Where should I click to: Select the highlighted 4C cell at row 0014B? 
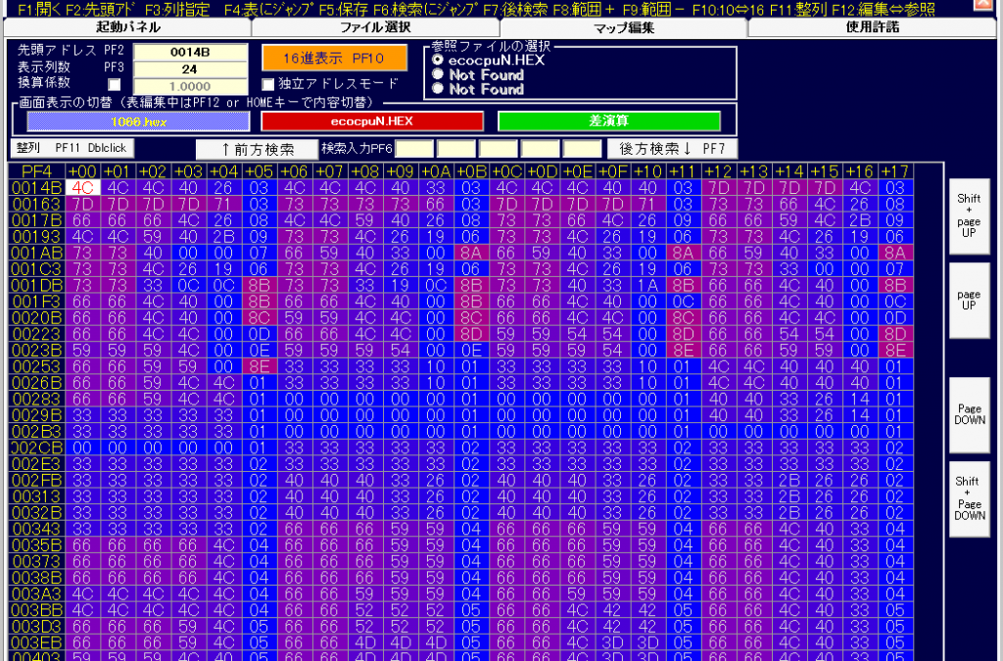(x=84, y=187)
